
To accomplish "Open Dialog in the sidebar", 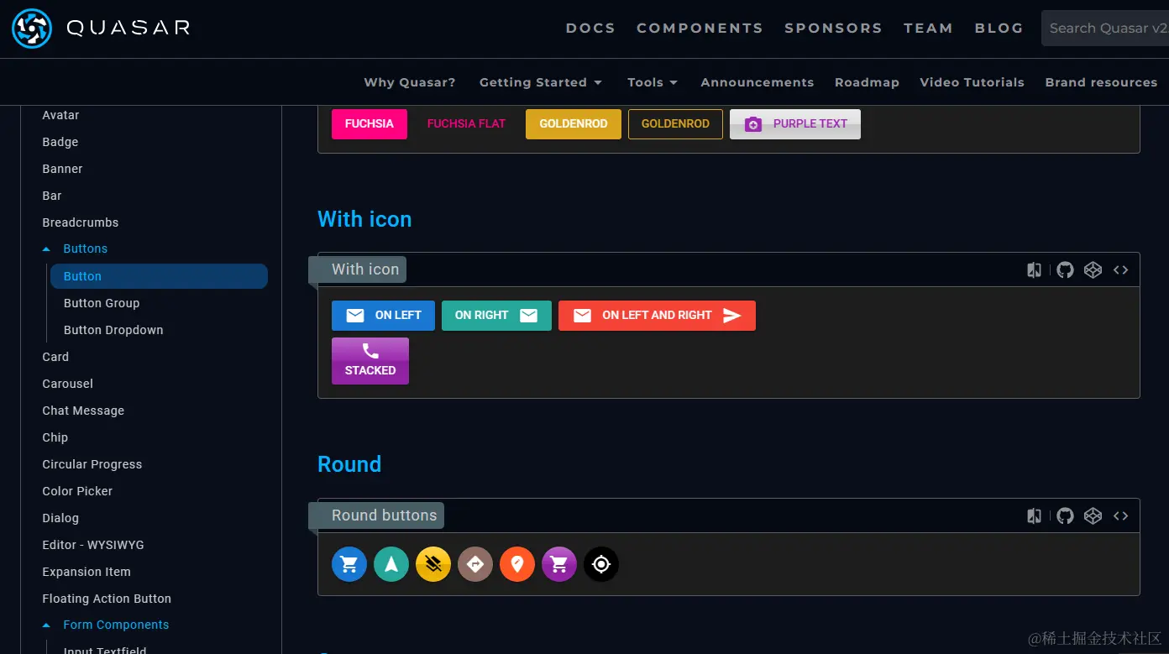I will coord(60,518).
